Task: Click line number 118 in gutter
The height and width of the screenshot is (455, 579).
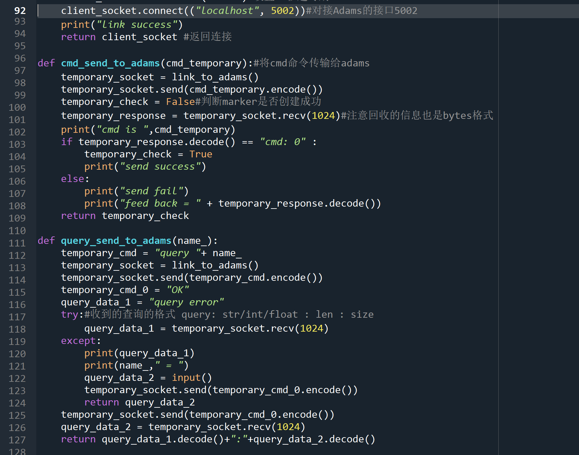Action: pyautogui.click(x=17, y=329)
